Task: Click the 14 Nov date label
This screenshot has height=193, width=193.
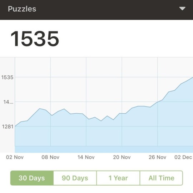Action: [86, 157]
